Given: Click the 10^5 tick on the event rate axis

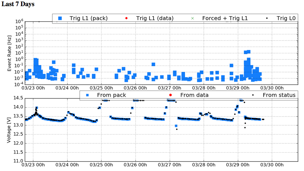Looking at the screenshot, I should click(19, 28).
